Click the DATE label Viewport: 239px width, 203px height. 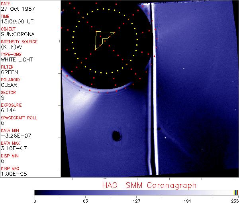coord(6,4)
